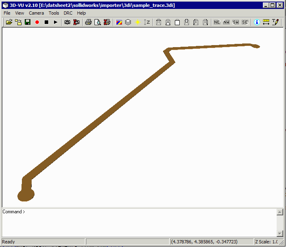Image resolution: width=286 pixels, height=247 pixels.
Task: Open the DRC menu
Action: [68, 13]
